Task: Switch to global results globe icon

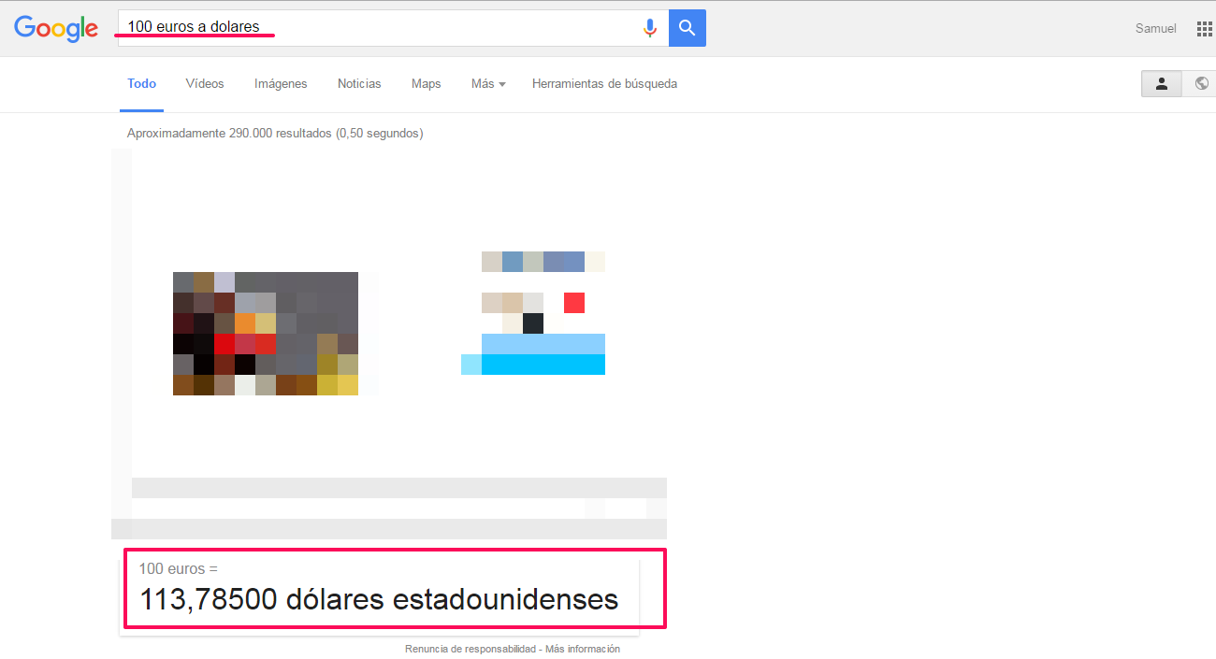Action: (x=1201, y=83)
